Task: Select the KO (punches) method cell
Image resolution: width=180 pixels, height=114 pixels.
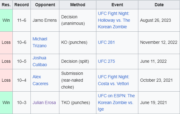Action: 78,43
